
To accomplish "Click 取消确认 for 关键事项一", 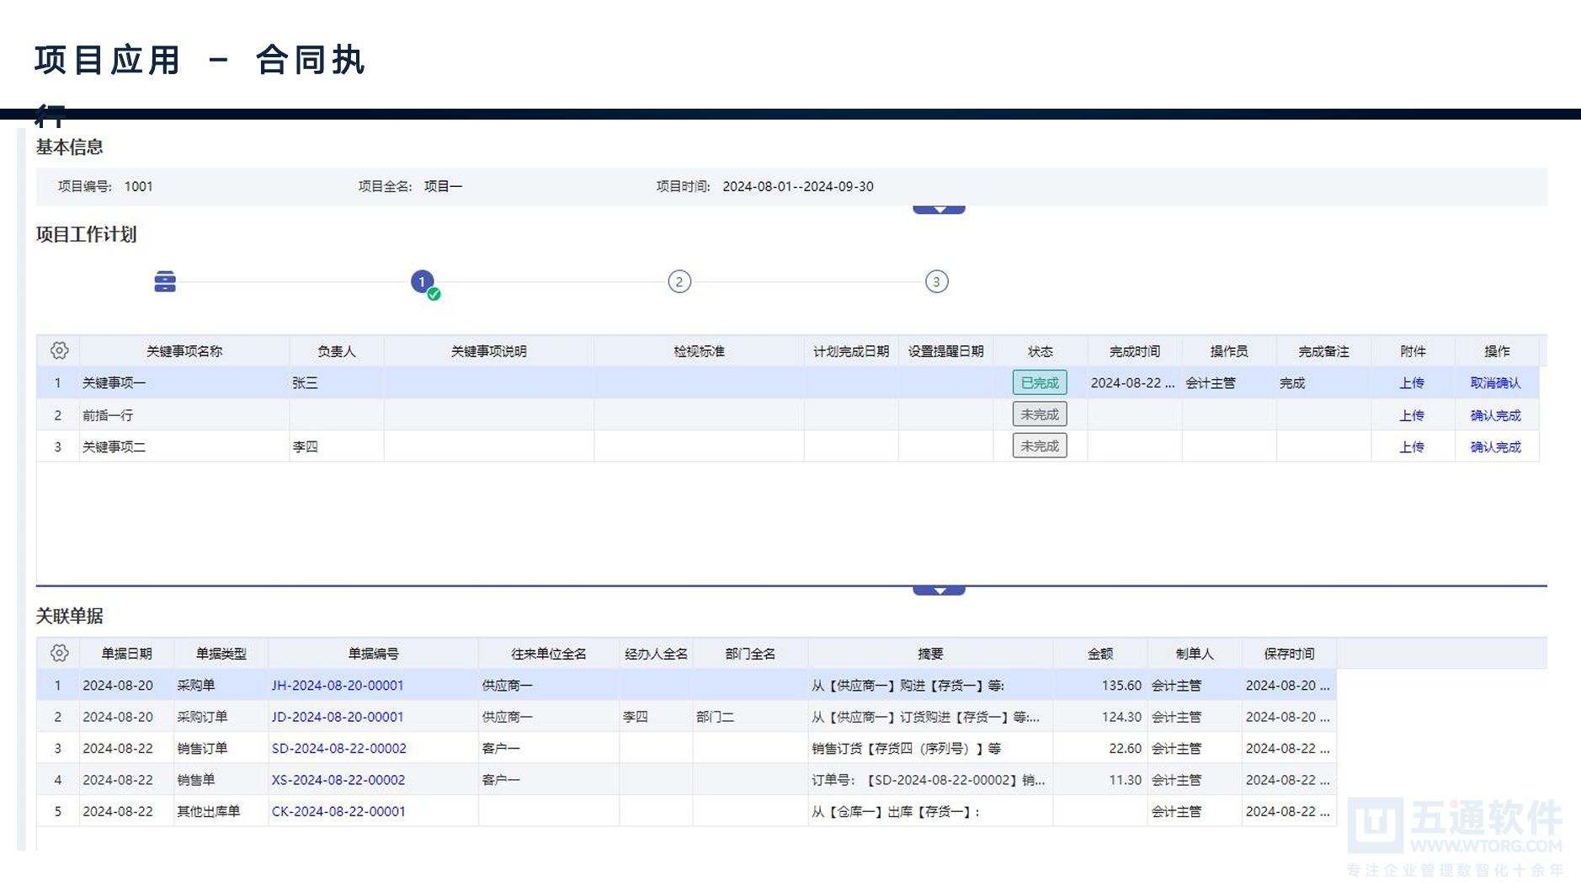I will [1496, 383].
